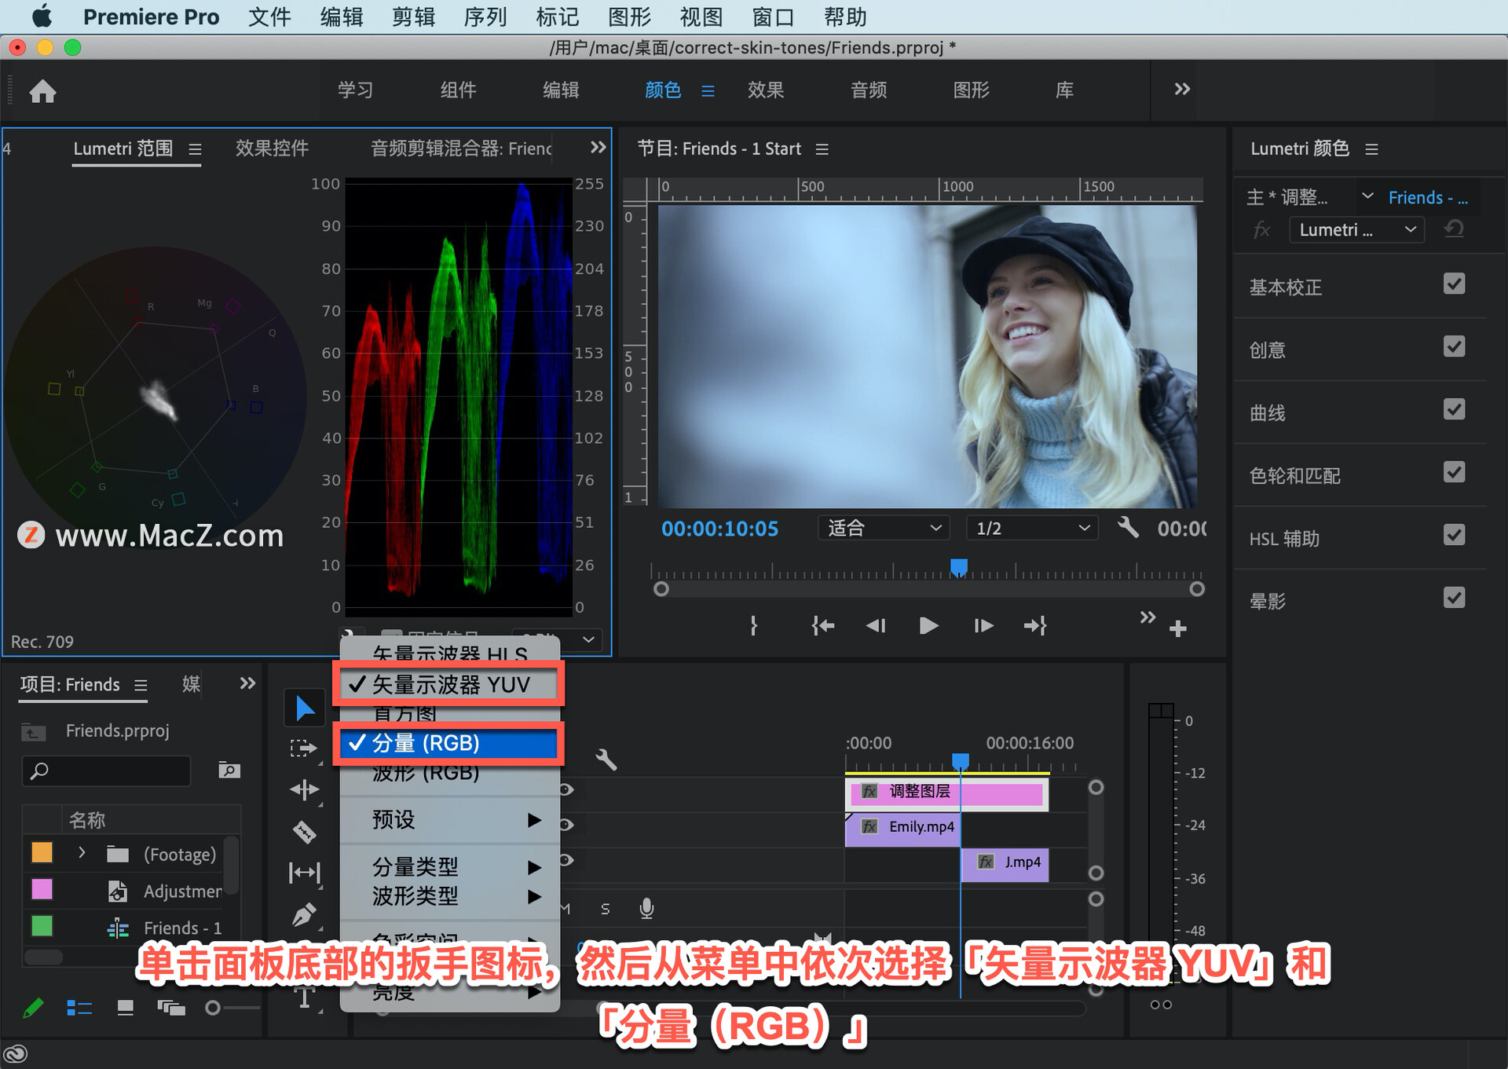Select the Type tool
Image resolution: width=1508 pixels, height=1069 pixels.
pyautogui.click(x=305, y=996)
